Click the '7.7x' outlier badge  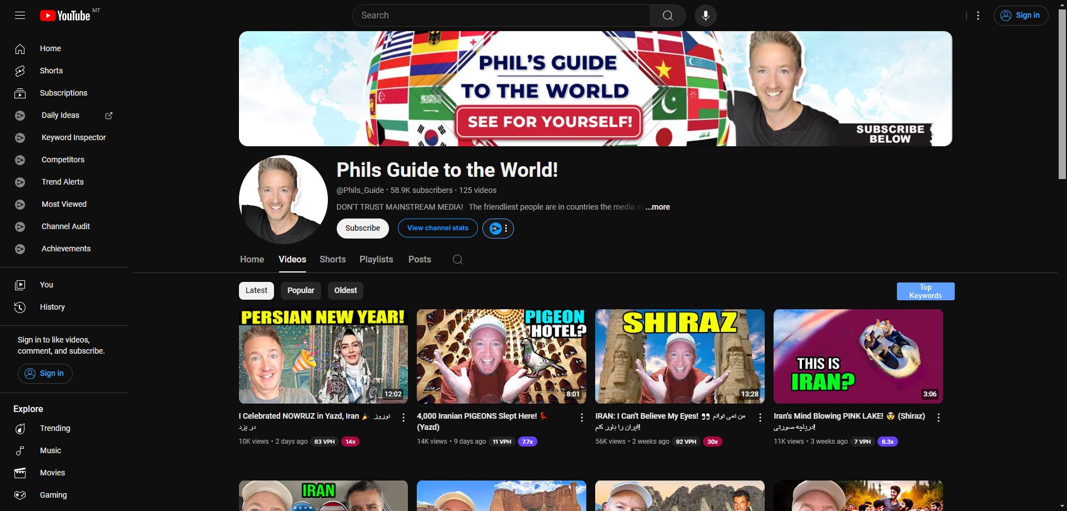click(x=527, y=441)
